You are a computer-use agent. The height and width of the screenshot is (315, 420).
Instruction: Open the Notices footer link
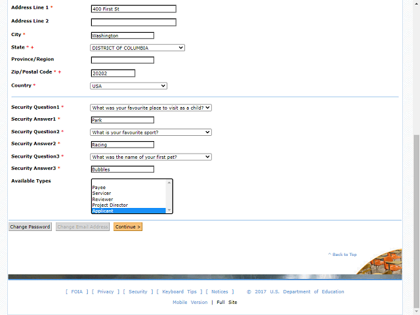[x=220, y=291]
